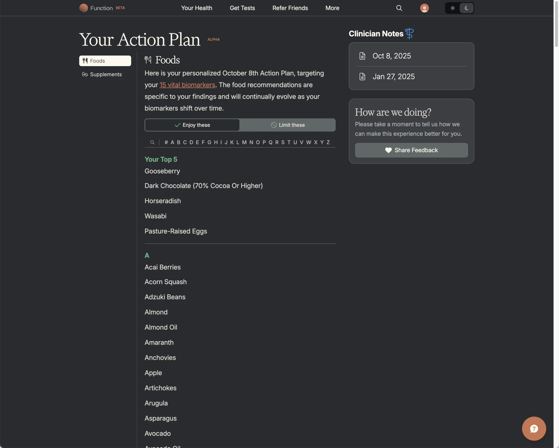Select the Enjoy these toggle
This screenshot has height=448, width=559.
(x=192, y=125)
